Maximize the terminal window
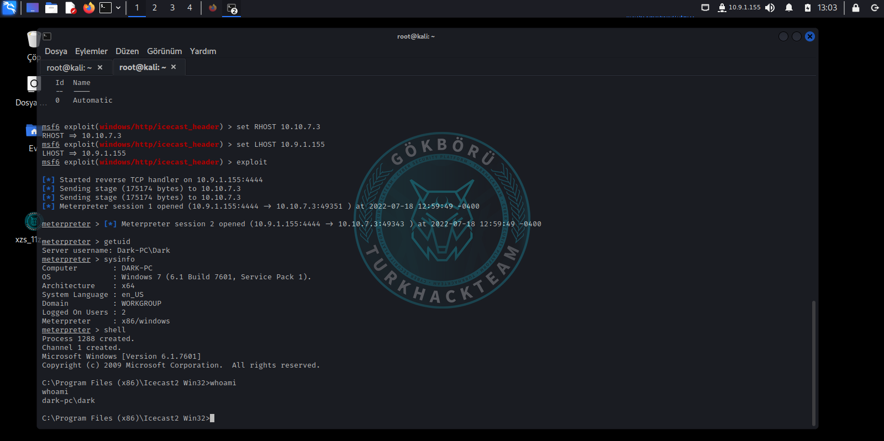The image size is (884, 441). 797,36
